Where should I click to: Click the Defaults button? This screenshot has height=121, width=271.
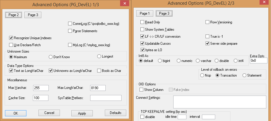[x=115, y=113]
